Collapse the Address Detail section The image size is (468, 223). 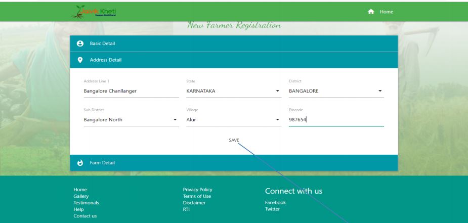pos(233,60)
